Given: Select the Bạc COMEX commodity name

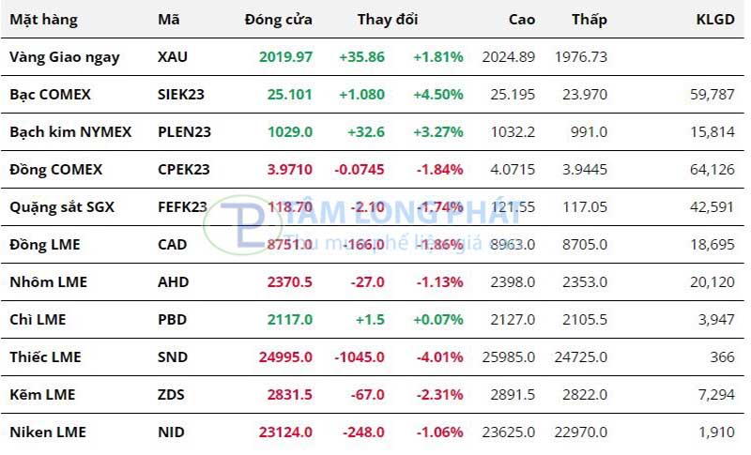Looking at the screenshot, I should pos(51,95).
